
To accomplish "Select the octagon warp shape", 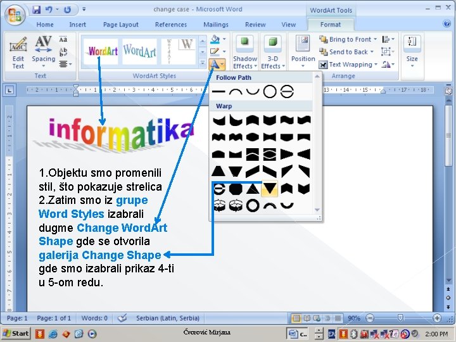I will coord(236,189).
